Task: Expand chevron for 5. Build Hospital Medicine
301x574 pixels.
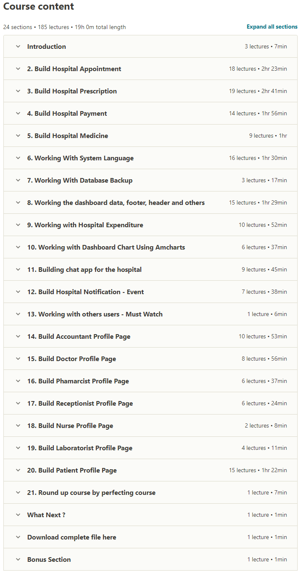Action: 18,136
